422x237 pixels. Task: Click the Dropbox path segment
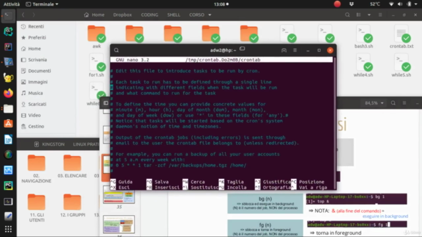123,14
